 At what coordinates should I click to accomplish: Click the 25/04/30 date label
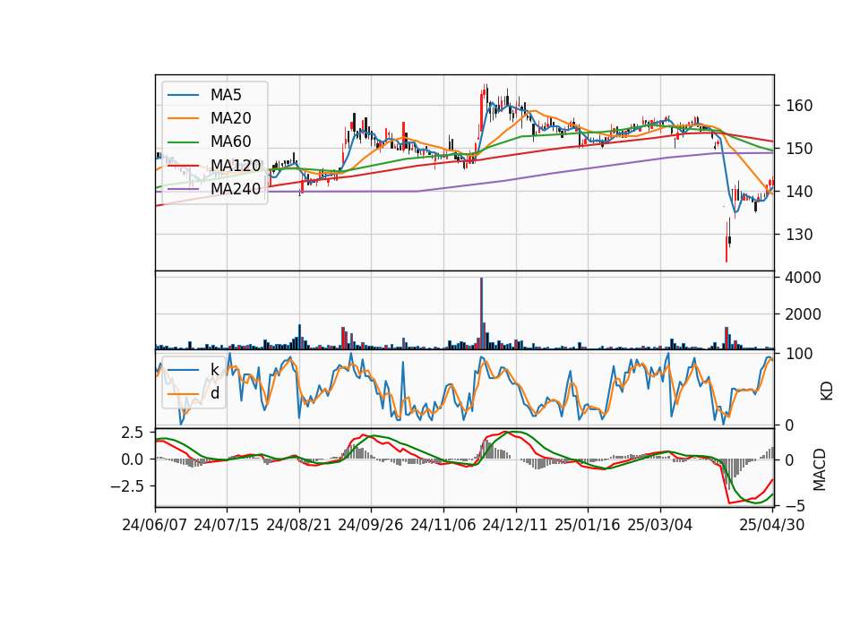[772, 525]
